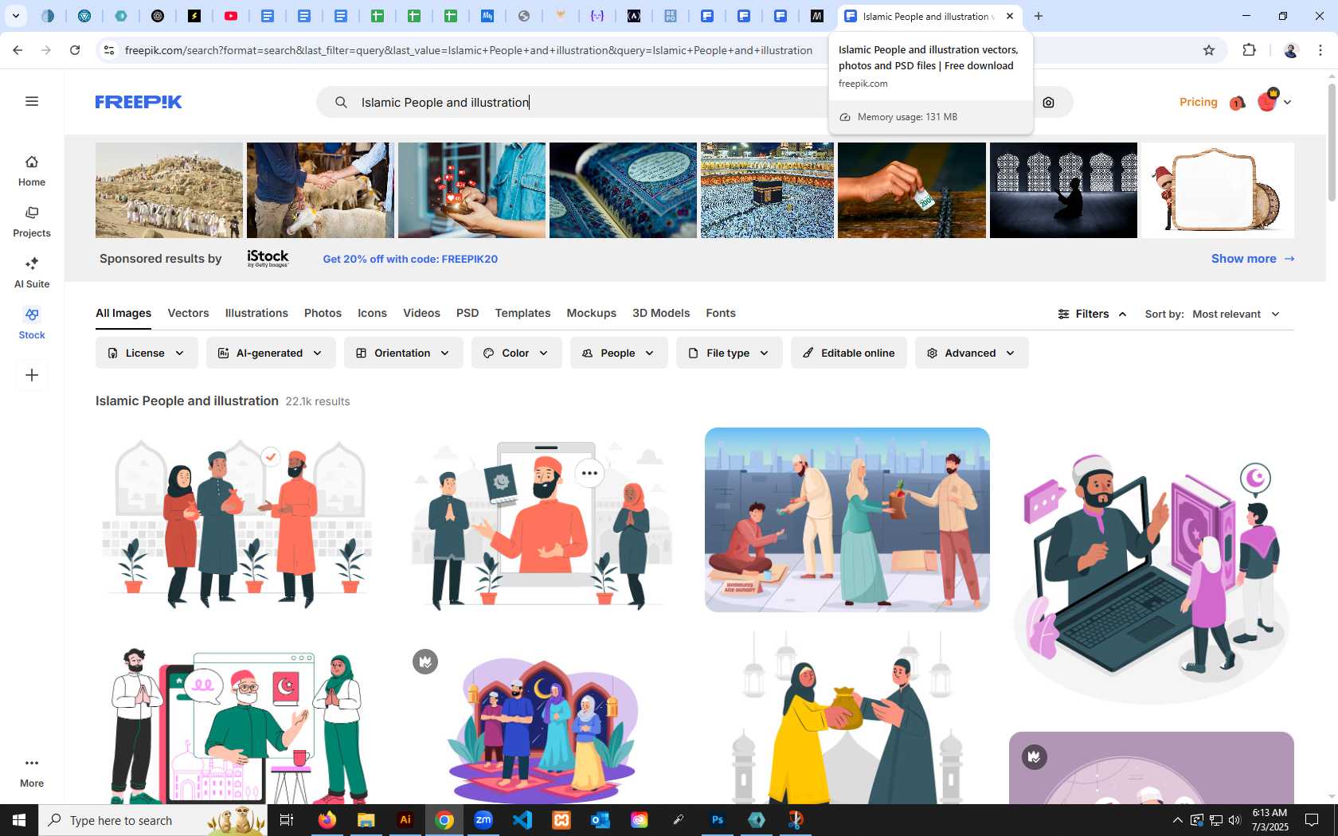Open Sort by Most relevant dropdown
The height and width of the screenshot is (836, 1338).
coord(1236,314)
